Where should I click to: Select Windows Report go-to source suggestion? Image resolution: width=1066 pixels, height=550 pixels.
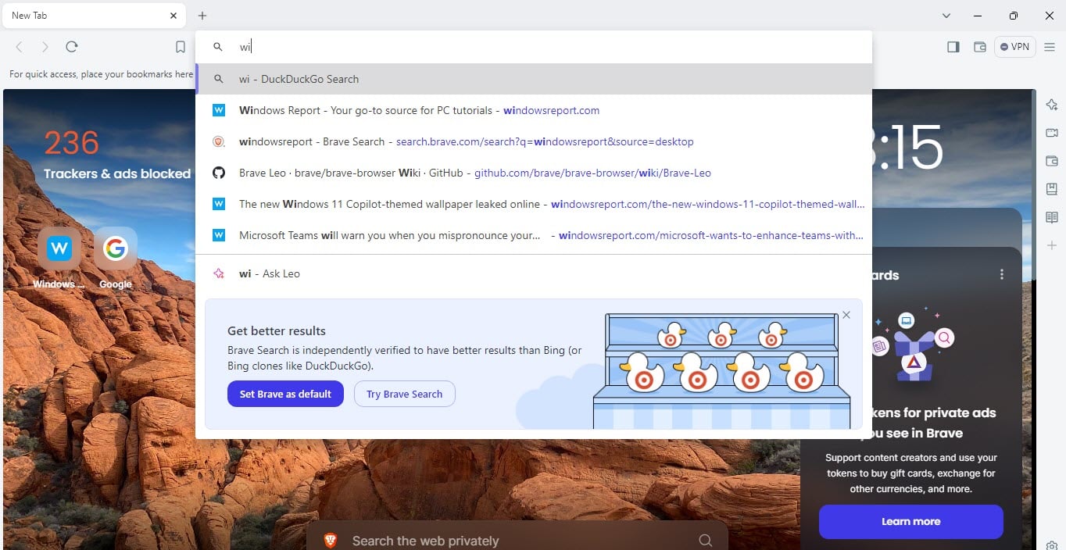tap(534, 110)
